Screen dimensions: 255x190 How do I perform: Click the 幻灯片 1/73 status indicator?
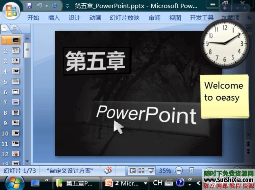[20, 171]
